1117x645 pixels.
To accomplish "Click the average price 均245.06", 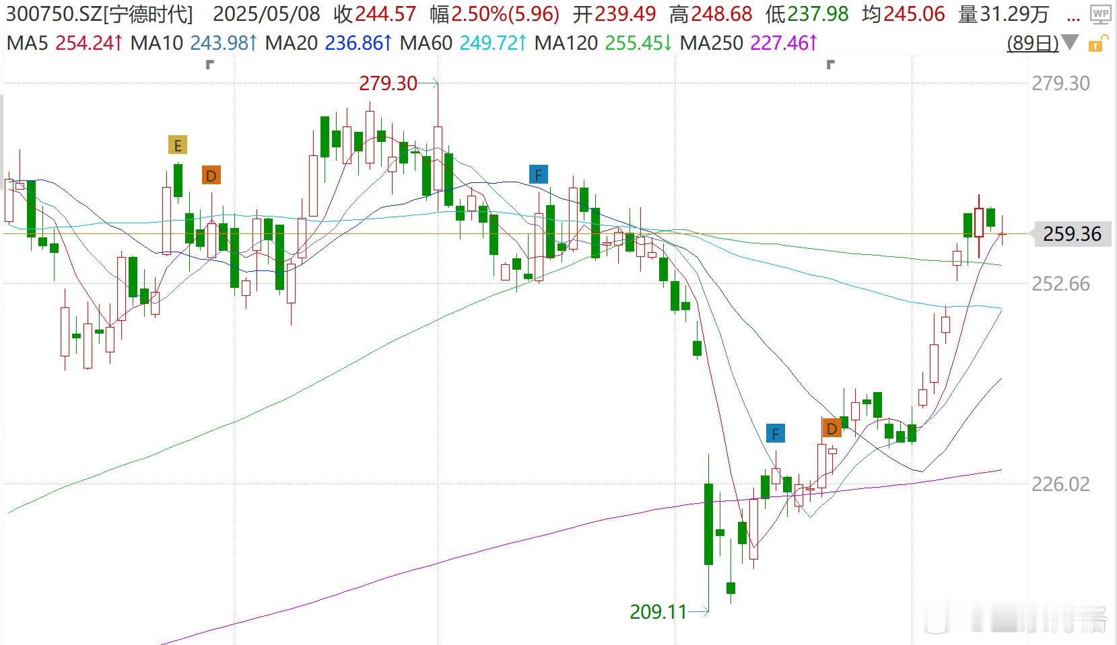I will [904, 13].
